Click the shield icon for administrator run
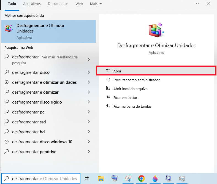217x184 pixels. point(108,80)
